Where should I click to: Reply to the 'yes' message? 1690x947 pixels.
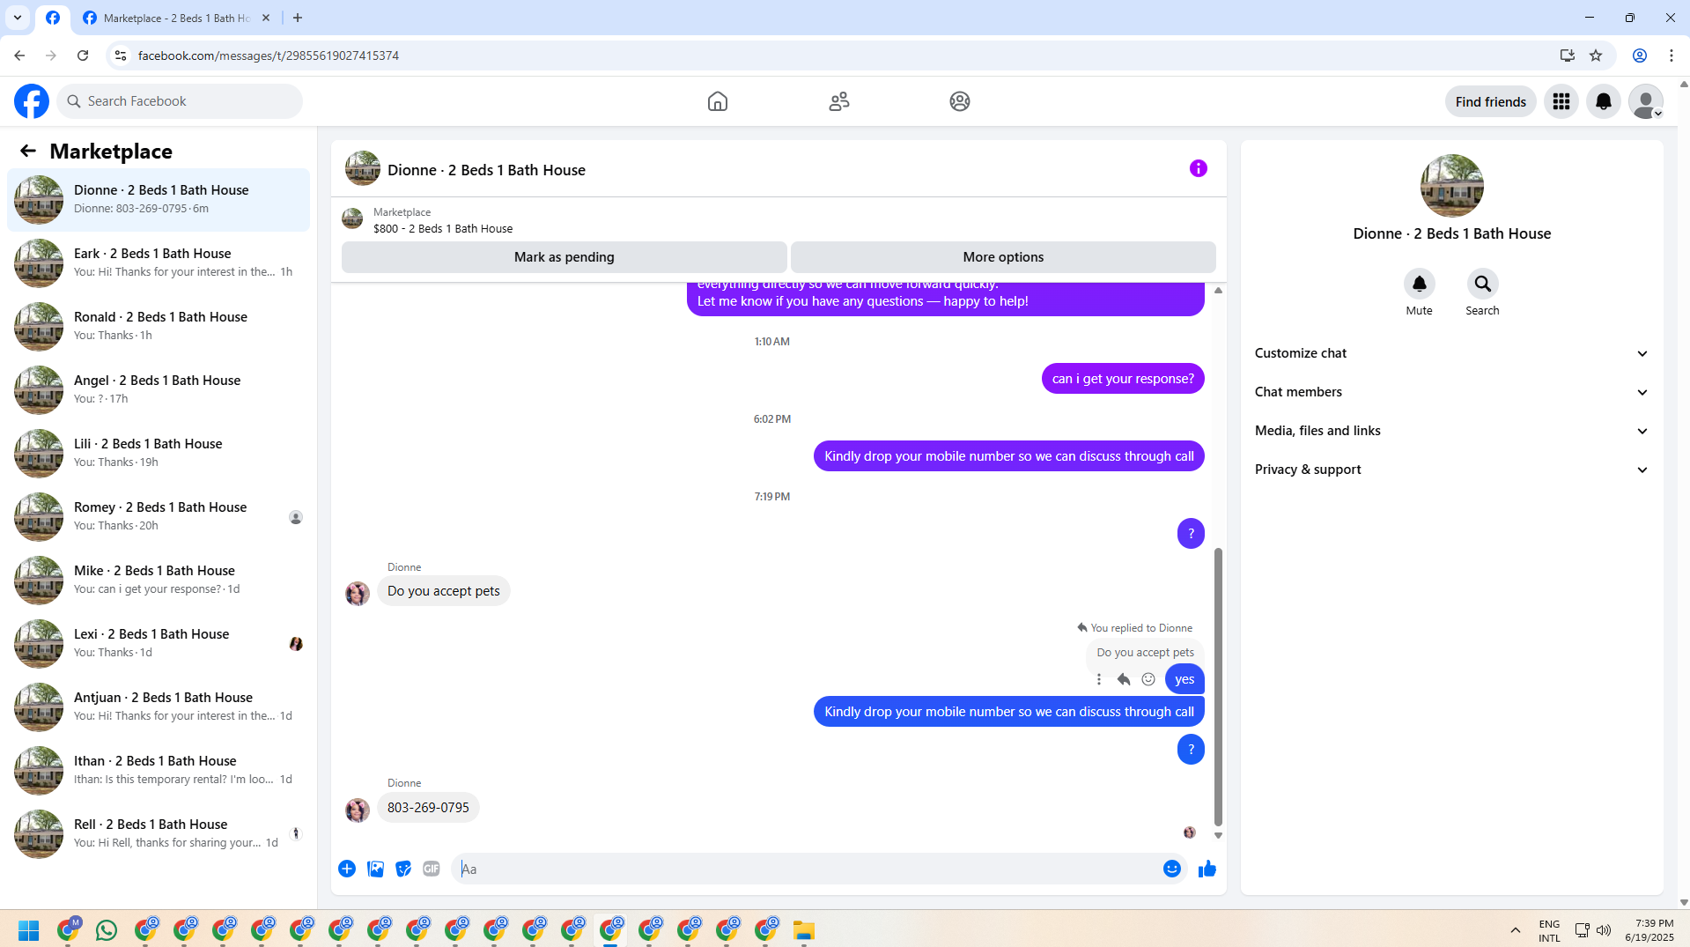1124,679
